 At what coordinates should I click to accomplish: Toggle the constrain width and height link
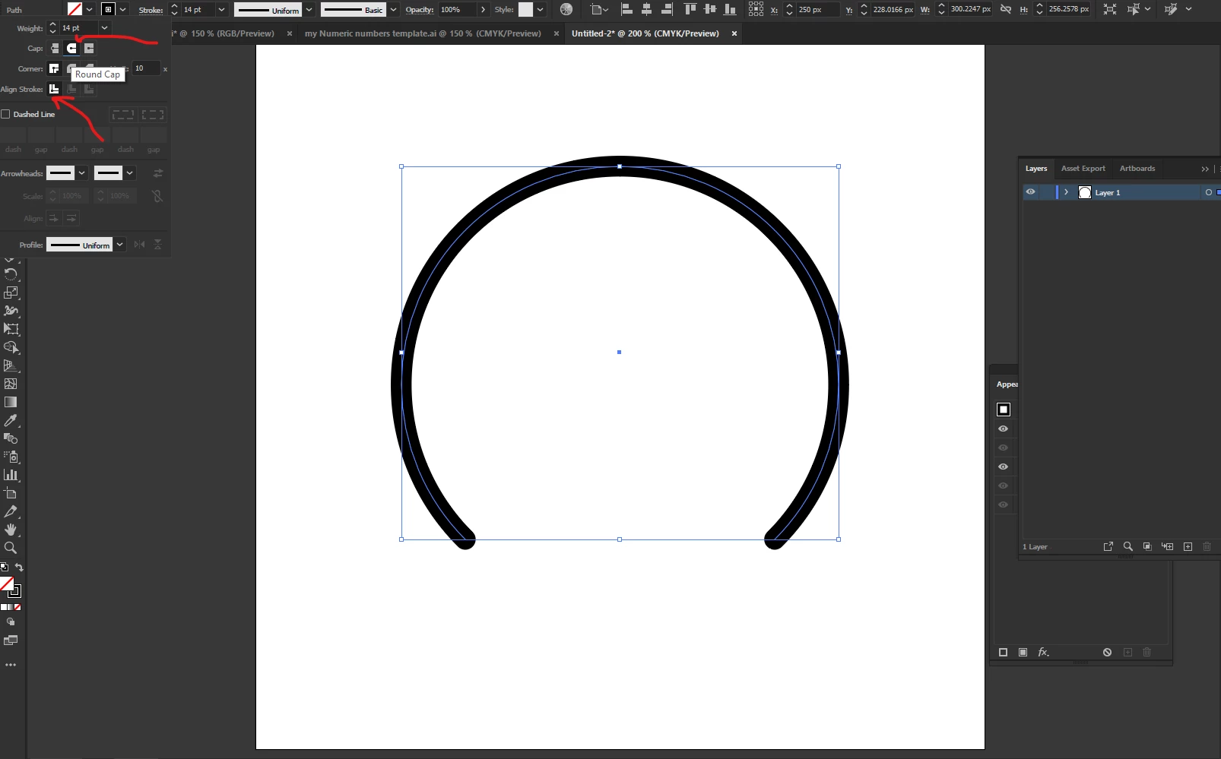click(1005, 9)
